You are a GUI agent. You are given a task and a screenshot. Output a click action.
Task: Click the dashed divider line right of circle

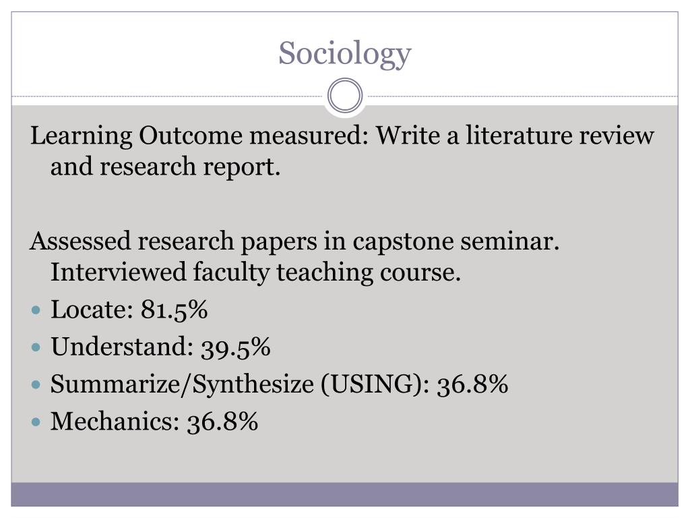point(522,96)
